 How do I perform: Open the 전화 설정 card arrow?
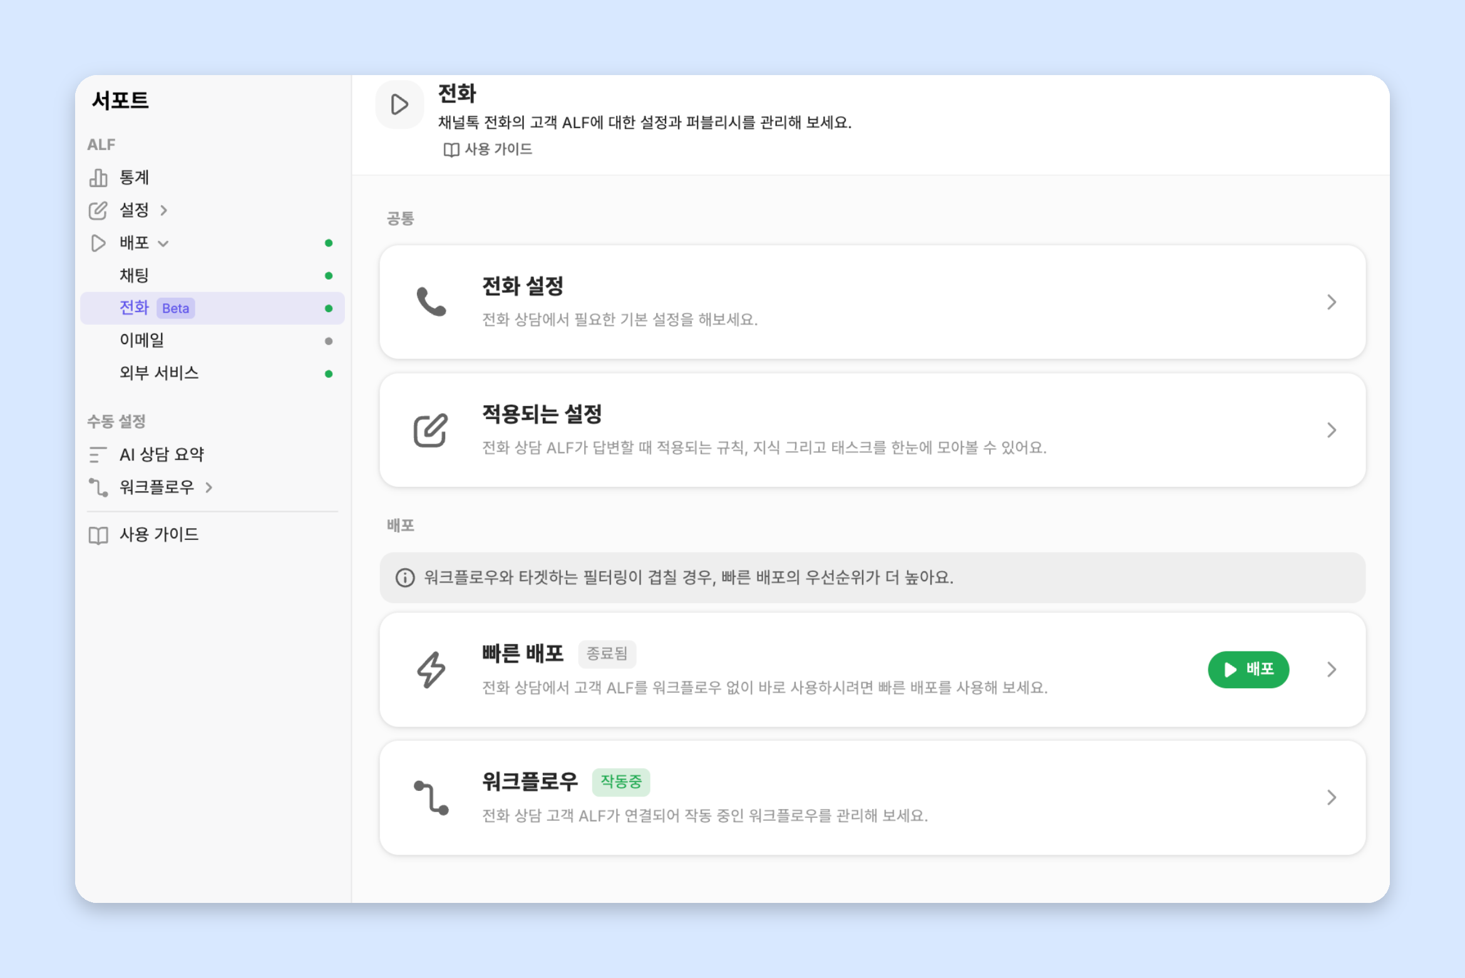1332,302
